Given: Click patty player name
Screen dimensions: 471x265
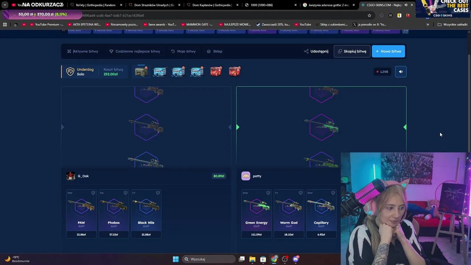Looking at the screenshot, I should (x=257, y=176).
